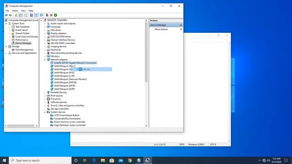Open the View menu
292x164 pixels.
[23, 11]
